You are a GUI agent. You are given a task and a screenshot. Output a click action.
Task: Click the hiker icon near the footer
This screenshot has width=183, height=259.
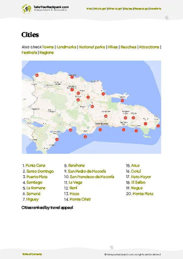[112, 247]
